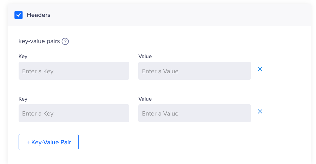The image size is (316, 164).
Task: Focus the first Enter a Key field
Action: point(74,71)
